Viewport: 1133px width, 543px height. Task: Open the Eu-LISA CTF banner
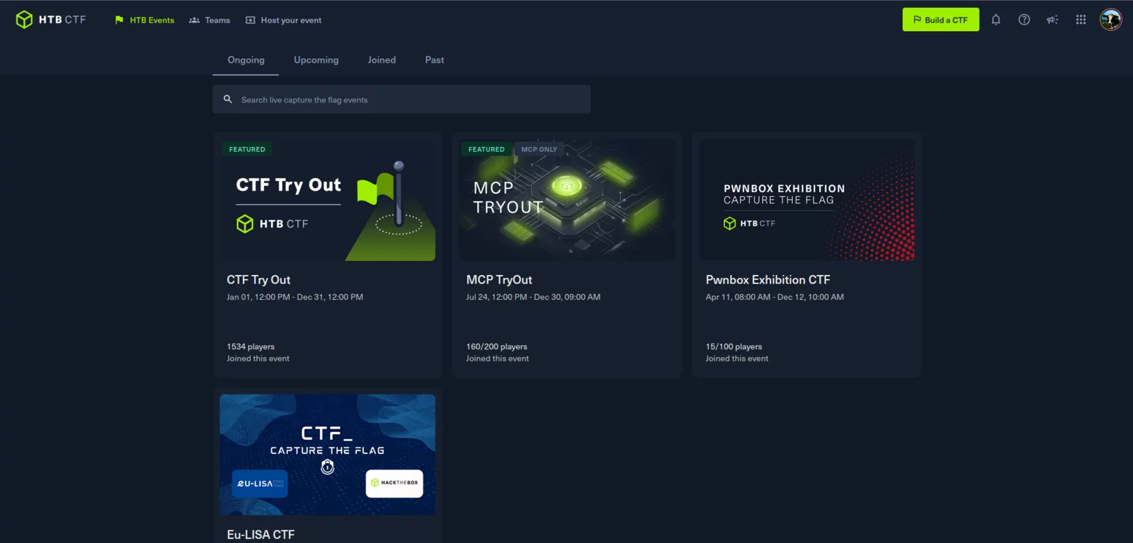(327, 455)
